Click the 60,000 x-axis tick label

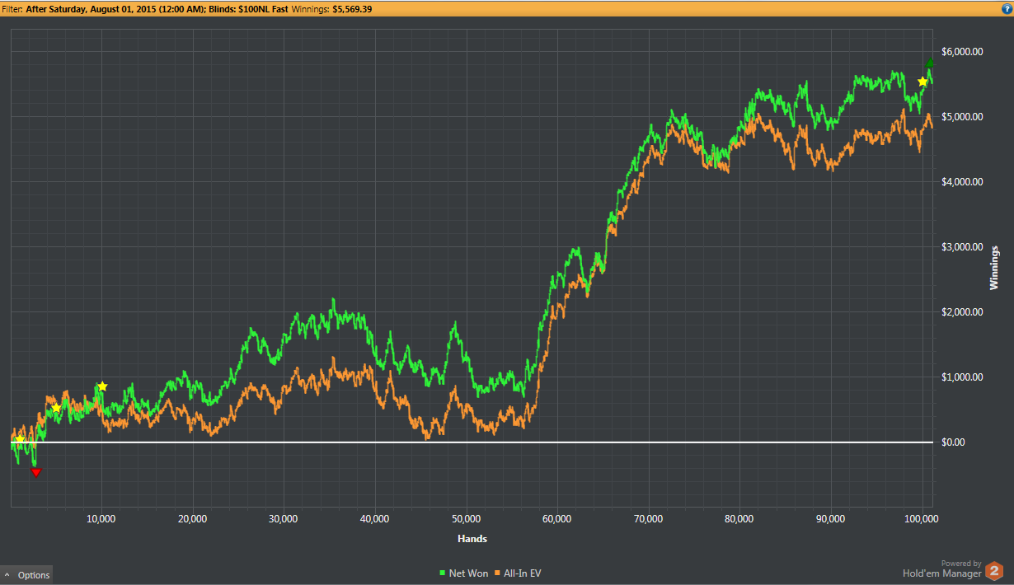pyautogui.click(x=557, y=519)
